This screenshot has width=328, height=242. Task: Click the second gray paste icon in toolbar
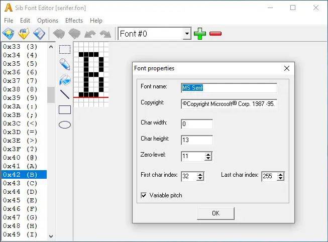[74, 34]
